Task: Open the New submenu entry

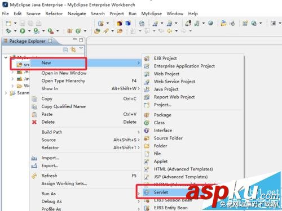Action: click(x=86, y=63)
